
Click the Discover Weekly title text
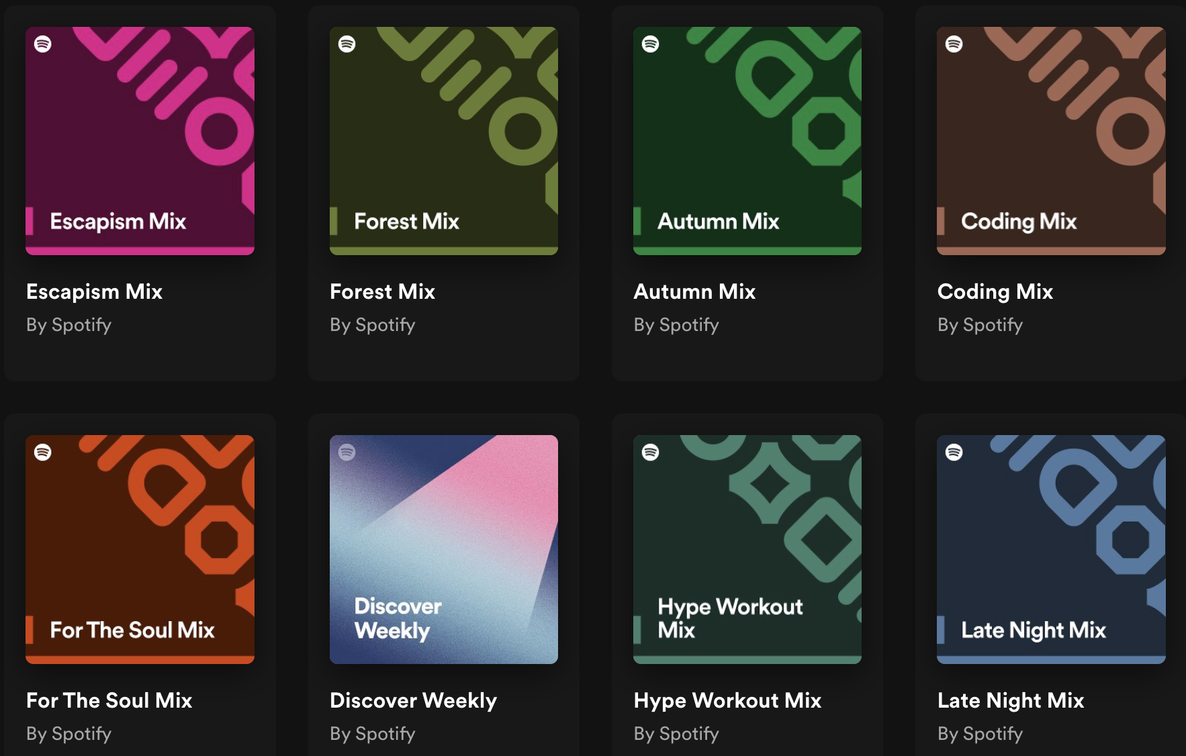pos(413,700)
